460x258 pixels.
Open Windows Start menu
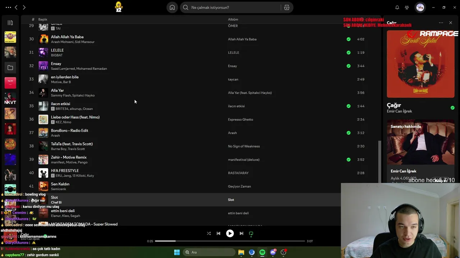(x=177, y=252)
